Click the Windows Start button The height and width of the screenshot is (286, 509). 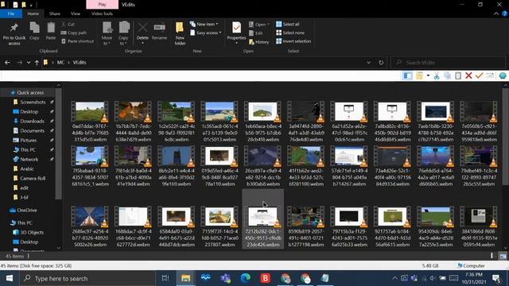point(10,278)
